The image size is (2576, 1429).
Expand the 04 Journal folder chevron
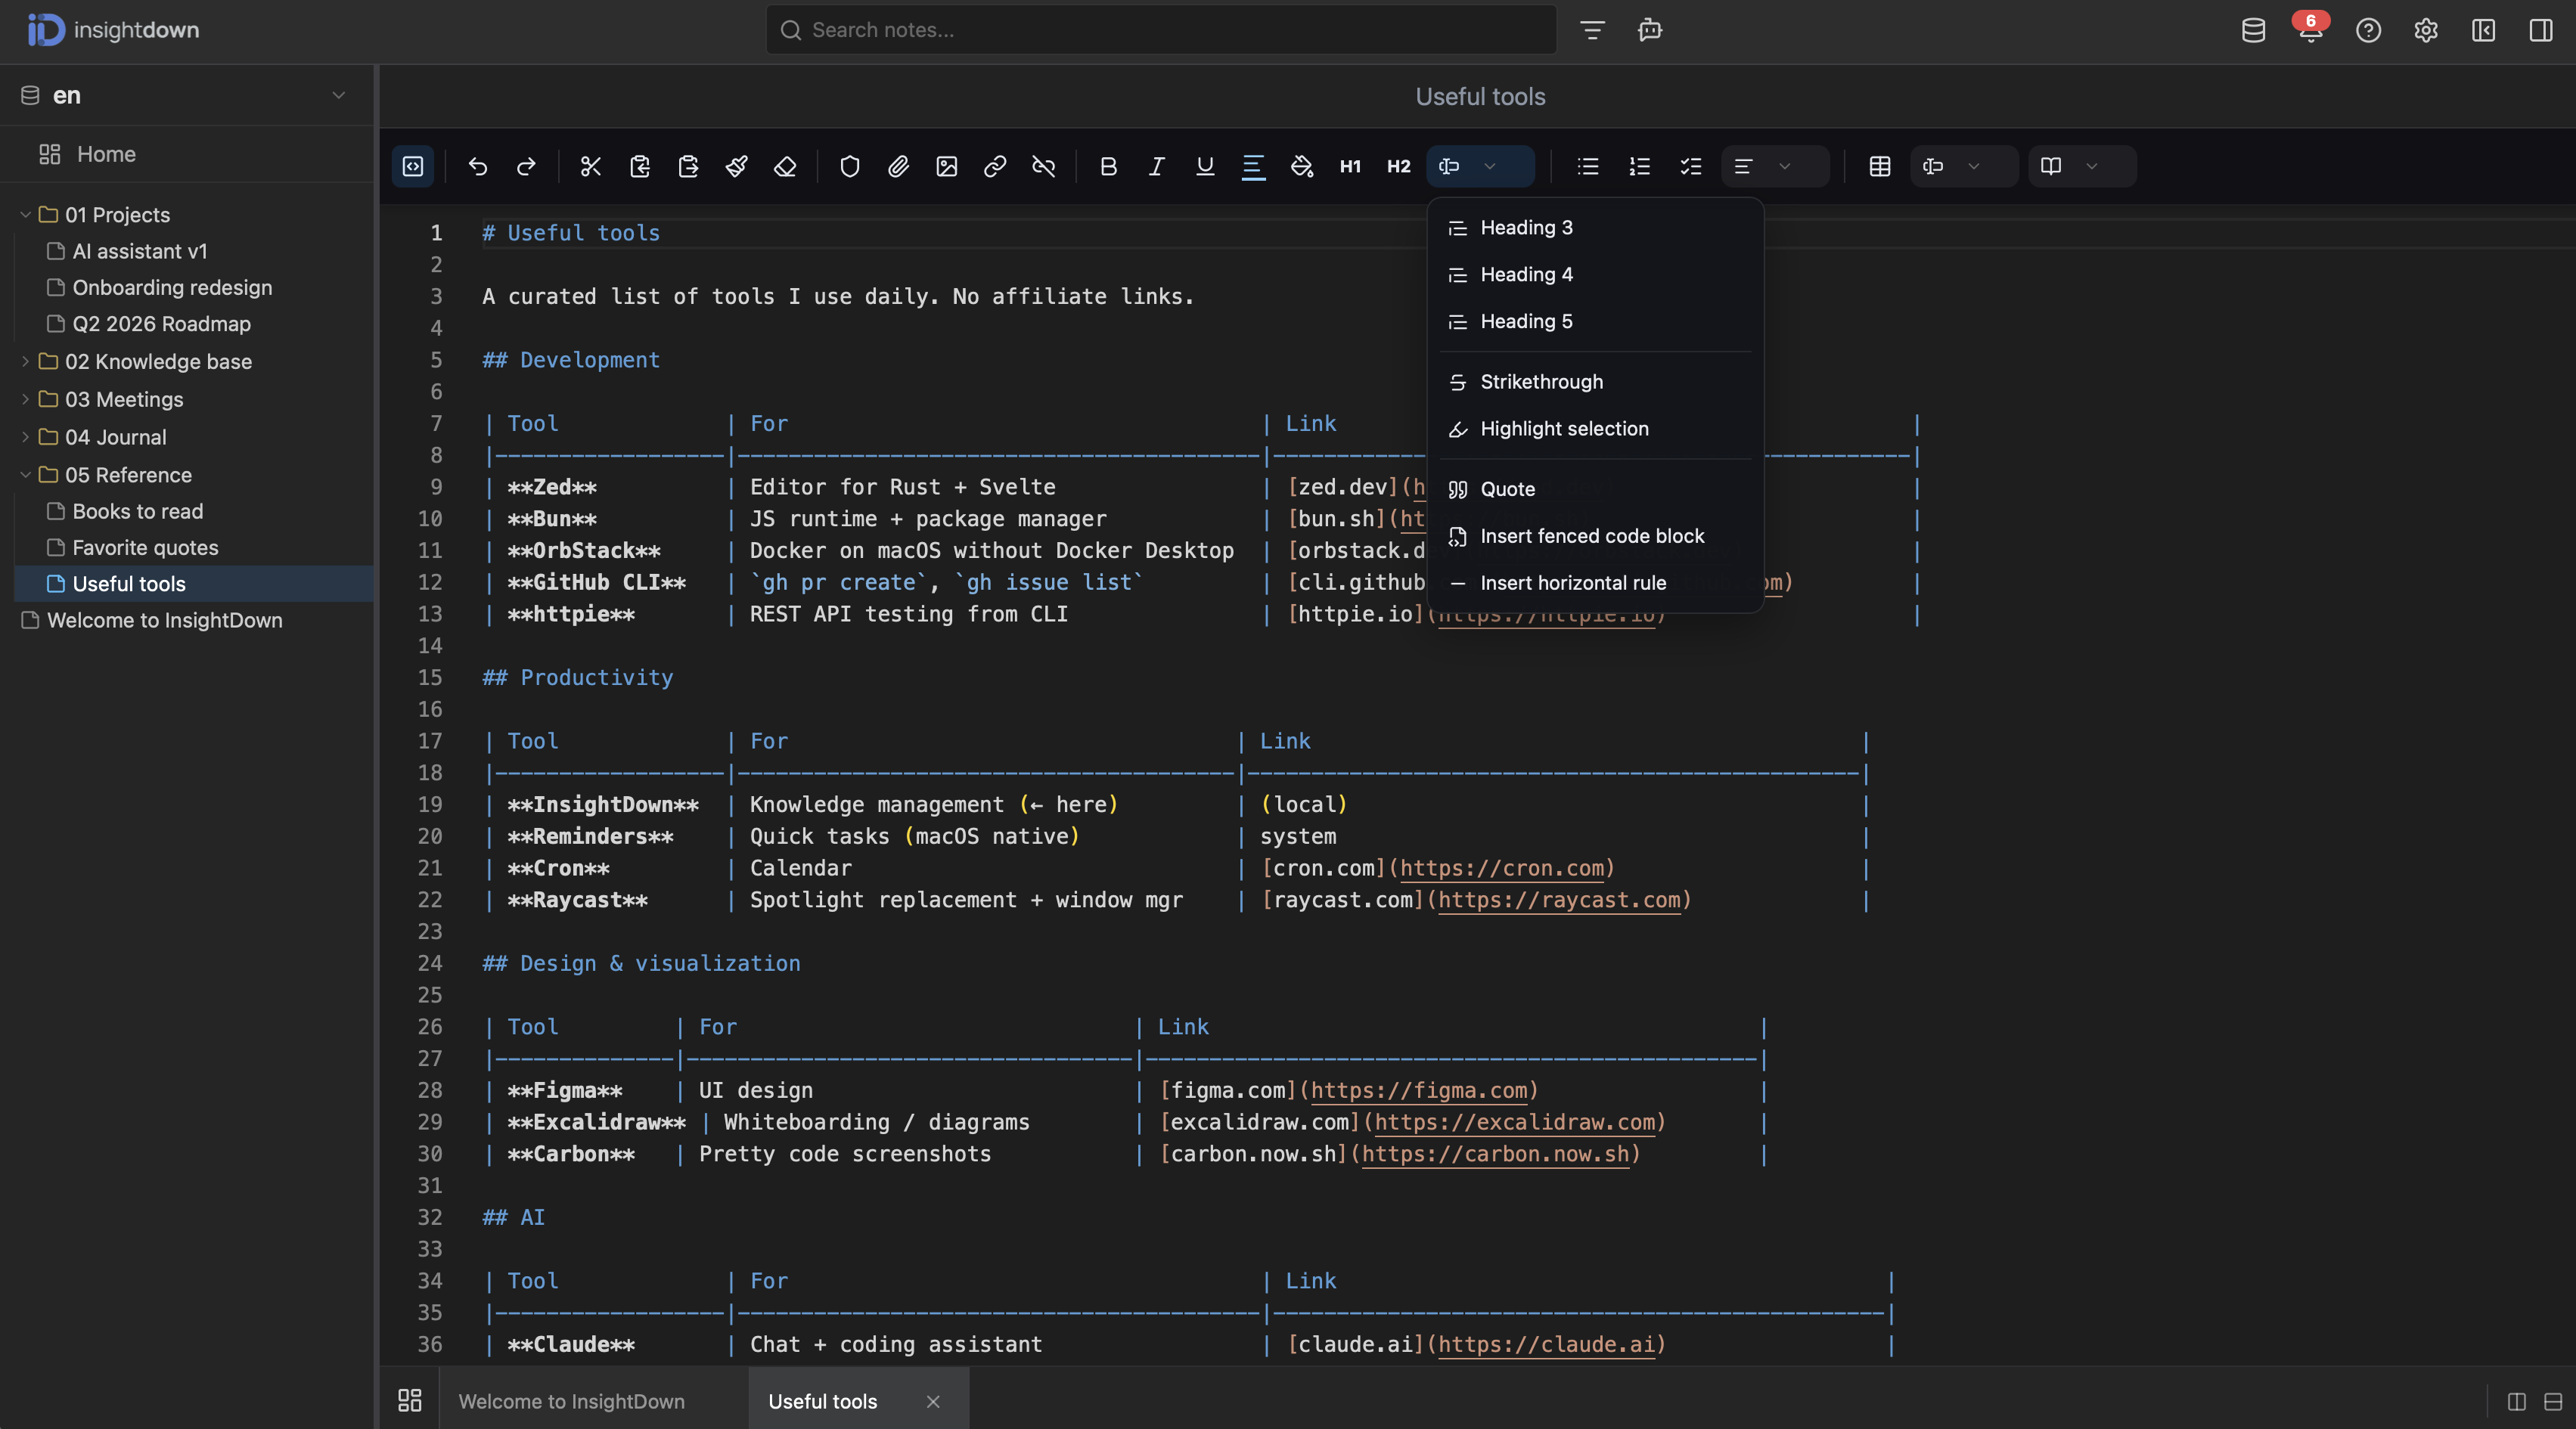[x=25, y=437]
